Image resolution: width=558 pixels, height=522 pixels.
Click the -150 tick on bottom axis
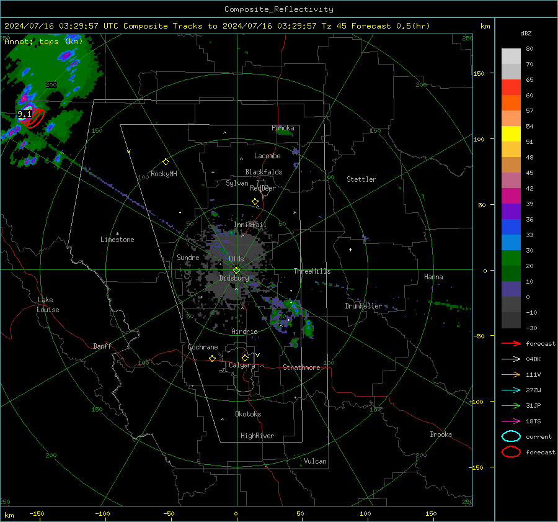tap(37, 514)
